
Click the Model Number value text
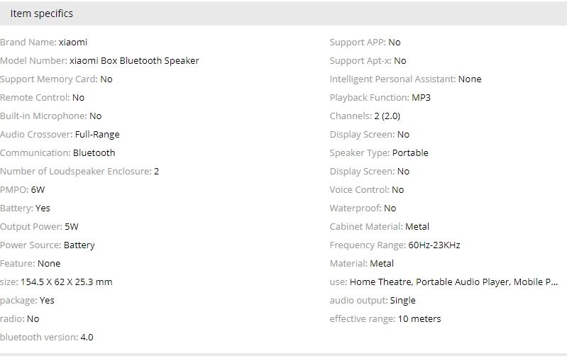tap(134, 61)
